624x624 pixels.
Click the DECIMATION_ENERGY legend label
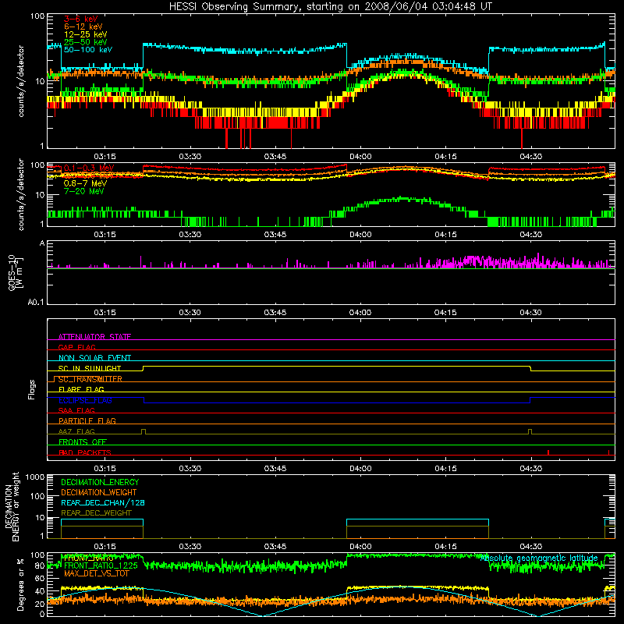pyautogui.click(x=100, y=482)
